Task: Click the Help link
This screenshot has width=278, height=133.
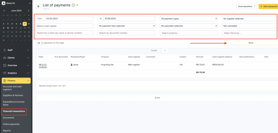Action: click(158, 98)
